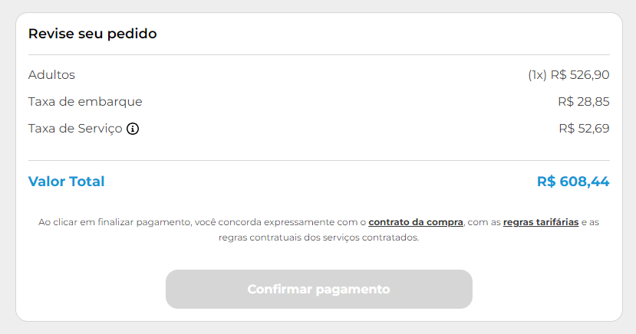Click the R$ 526,90 adult fare amount
This screenshot has width=636, height=334.
click(x=580, y=75)
